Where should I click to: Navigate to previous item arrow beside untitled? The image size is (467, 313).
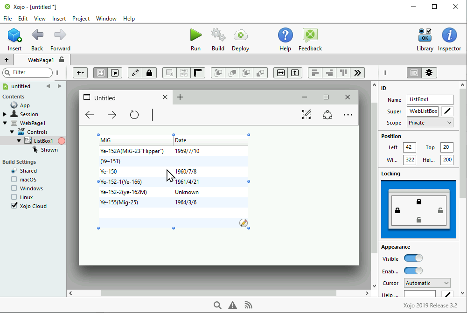pyautogui.click(x=48, y=86)
